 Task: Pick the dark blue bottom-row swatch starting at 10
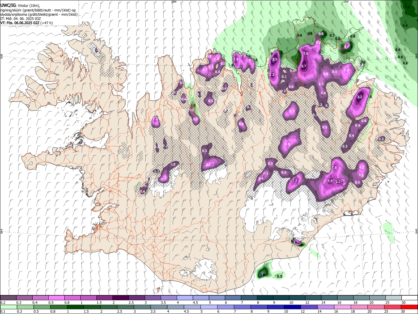292,307
